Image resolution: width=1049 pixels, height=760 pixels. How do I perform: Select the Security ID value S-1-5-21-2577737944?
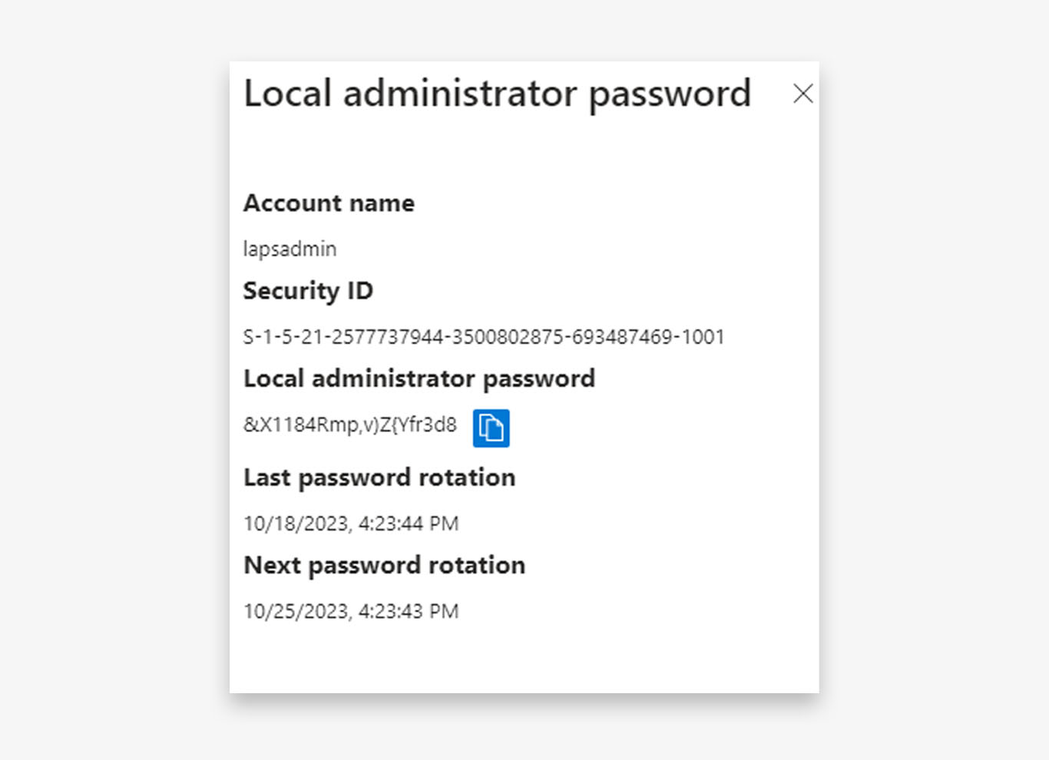pyautogui.click(x=484, y=337)
